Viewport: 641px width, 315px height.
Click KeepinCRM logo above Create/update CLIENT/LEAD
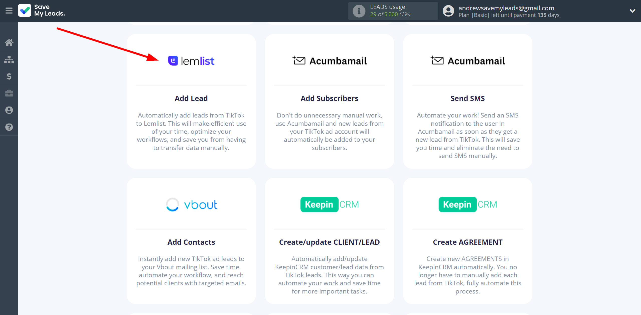click(x=330, y=204)
